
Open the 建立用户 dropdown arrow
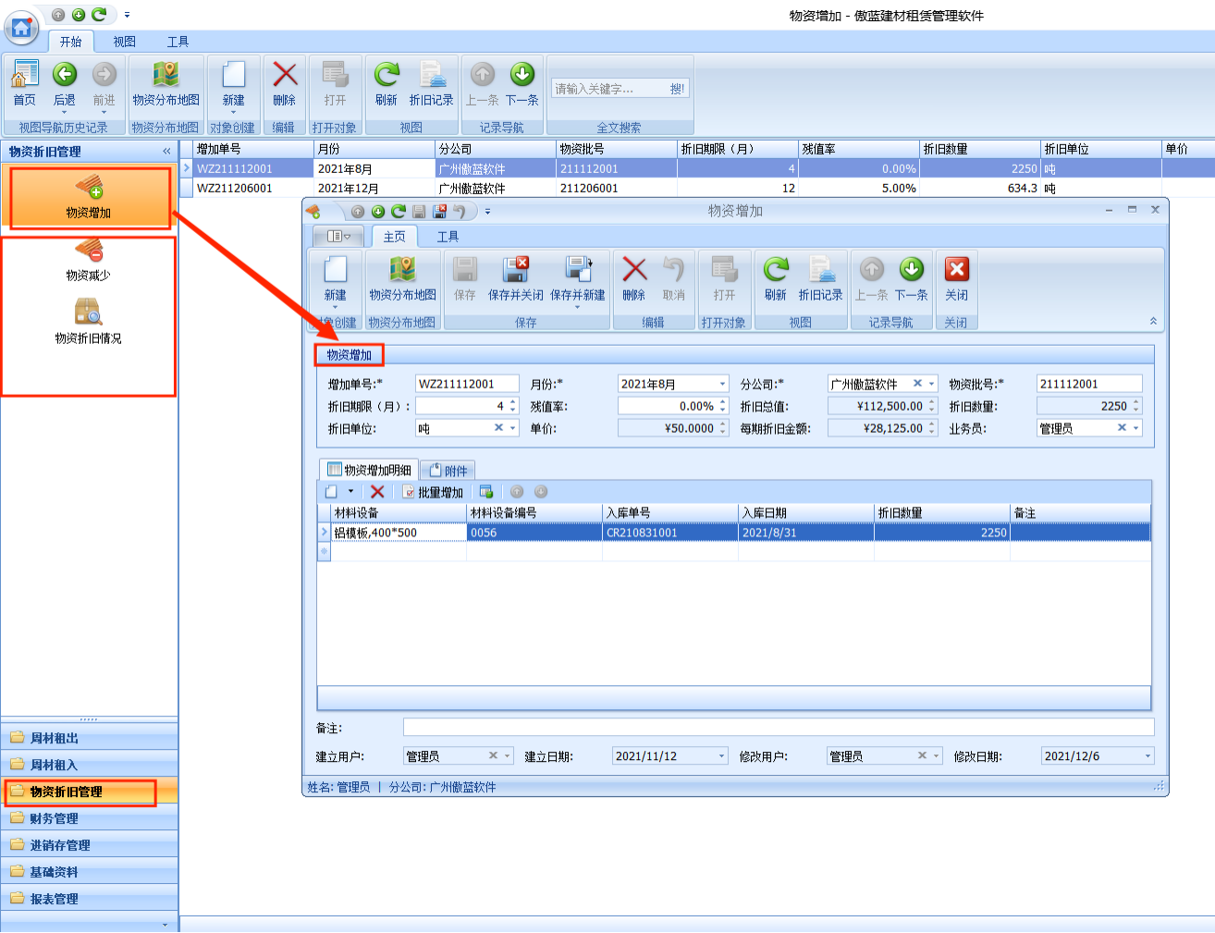(x=508, y=756)
